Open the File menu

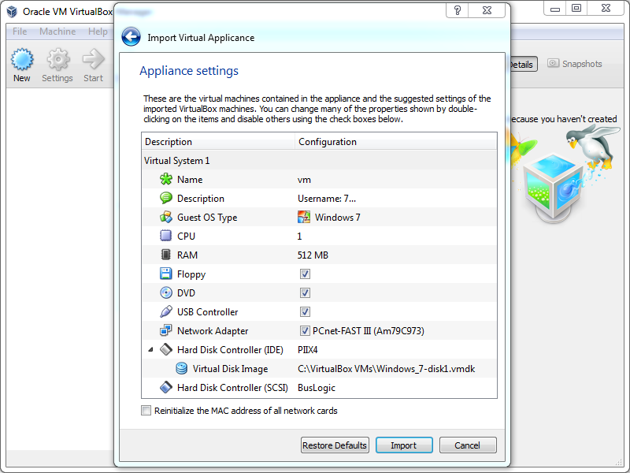pos(20,32)
